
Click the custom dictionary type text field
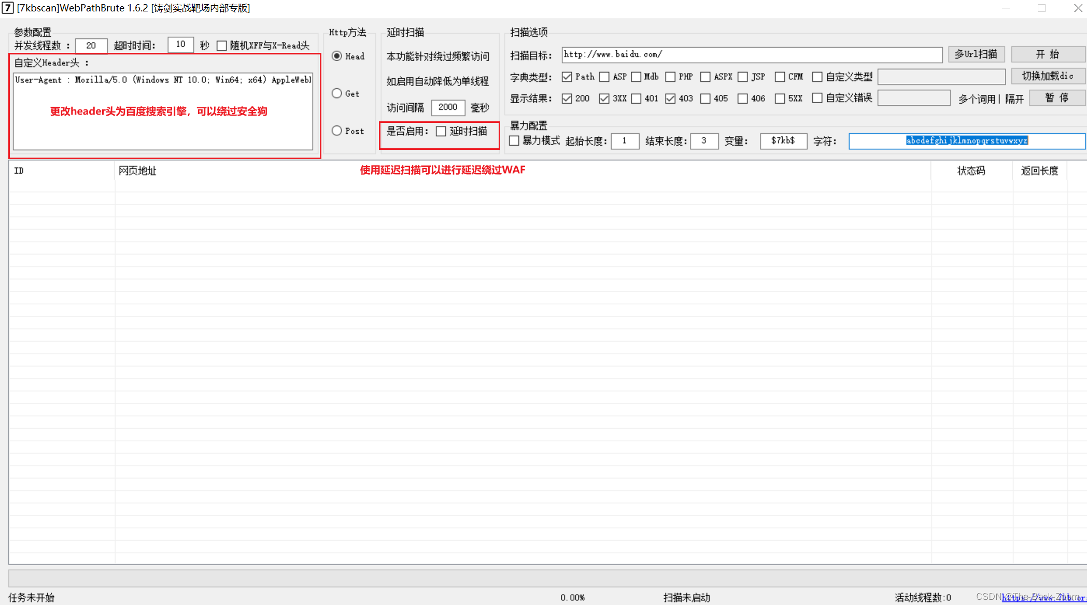click(941, 77)
